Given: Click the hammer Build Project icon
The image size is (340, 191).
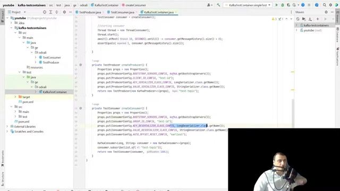Looking at the screenshot, I should pyautogui.click(x=218, y=5).
